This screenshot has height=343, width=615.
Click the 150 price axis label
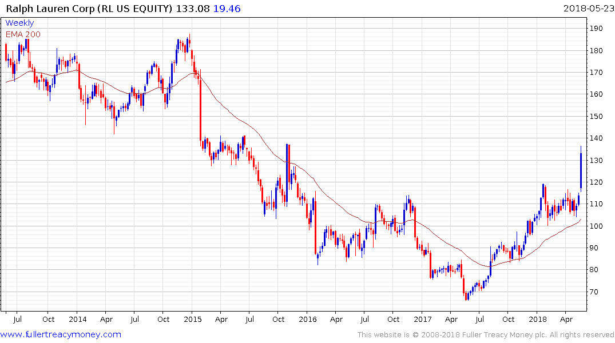[596, 117]
